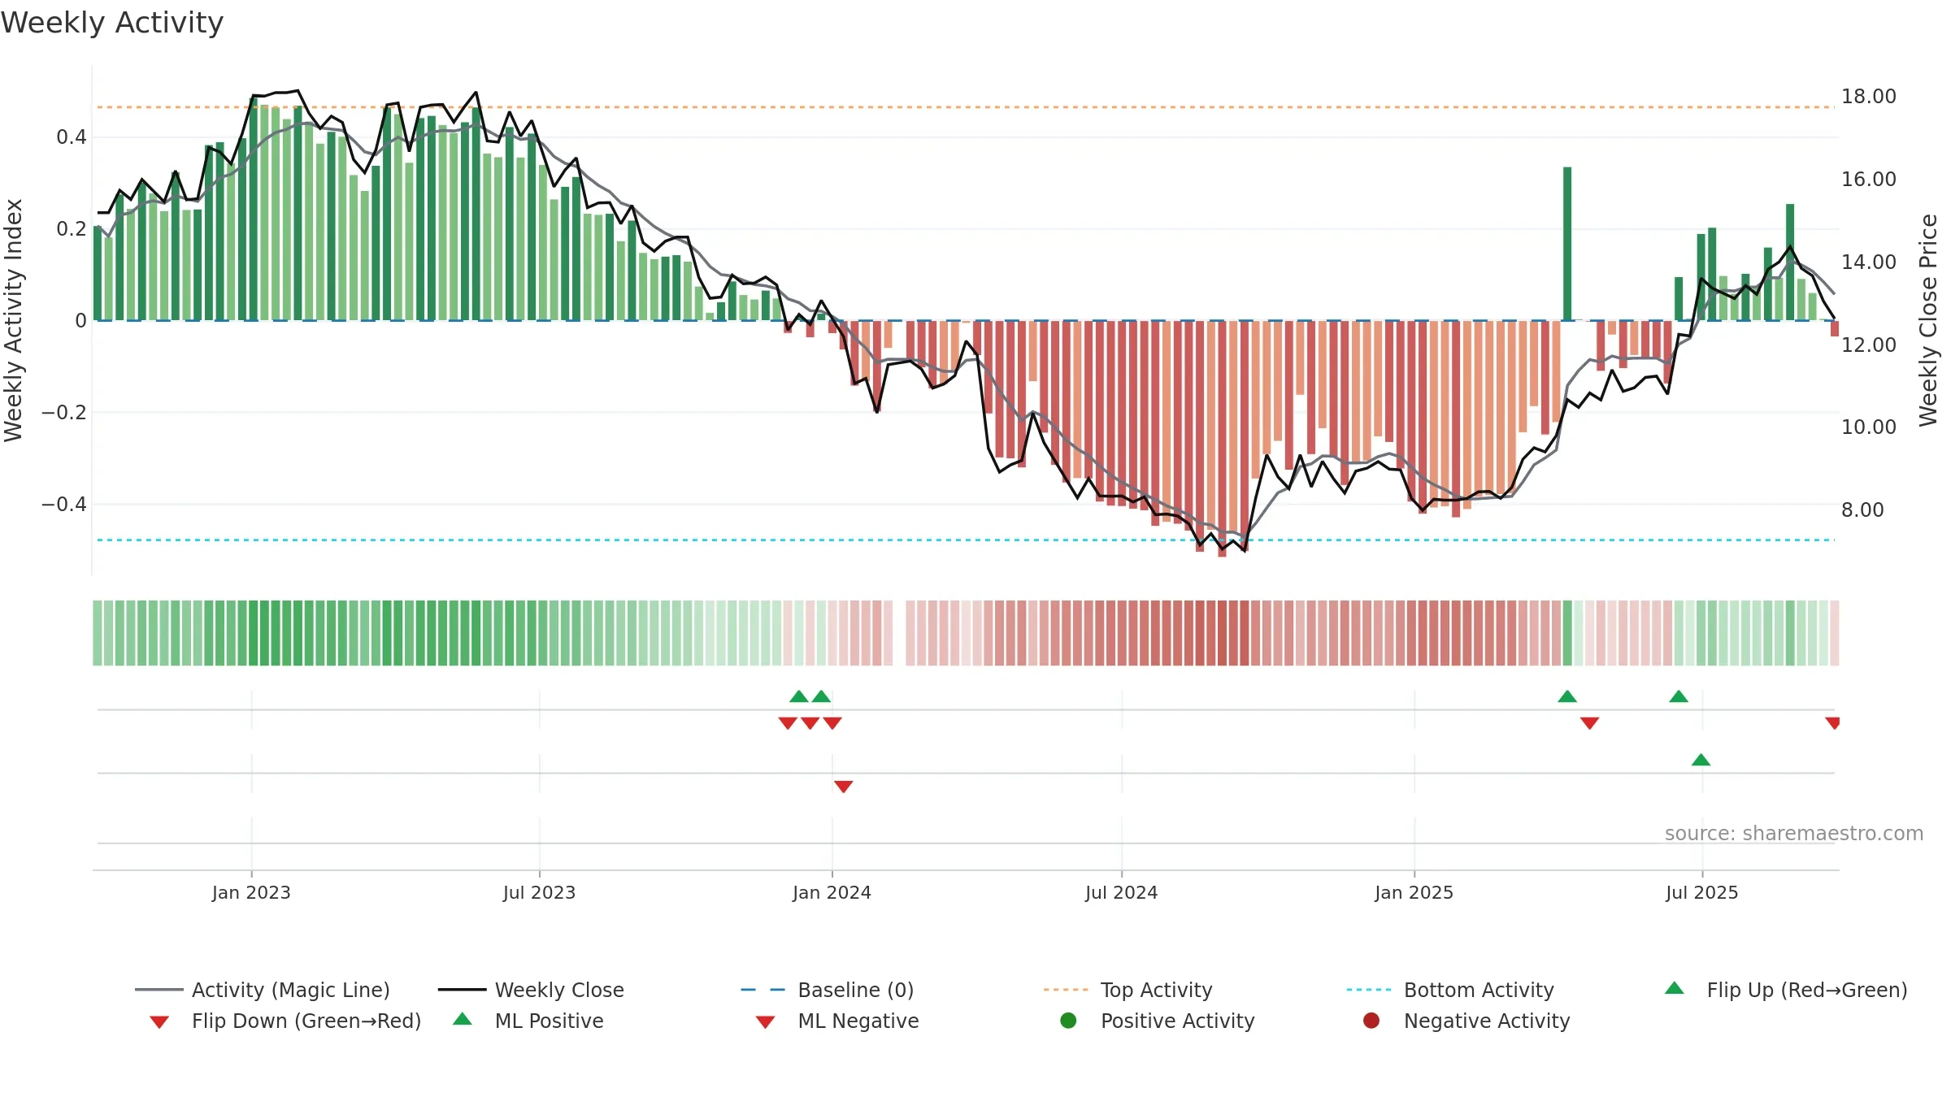Click the Weekly Activity Index axis title
The height and width of the screenshot is (1097, 1951).
[14, 320]
